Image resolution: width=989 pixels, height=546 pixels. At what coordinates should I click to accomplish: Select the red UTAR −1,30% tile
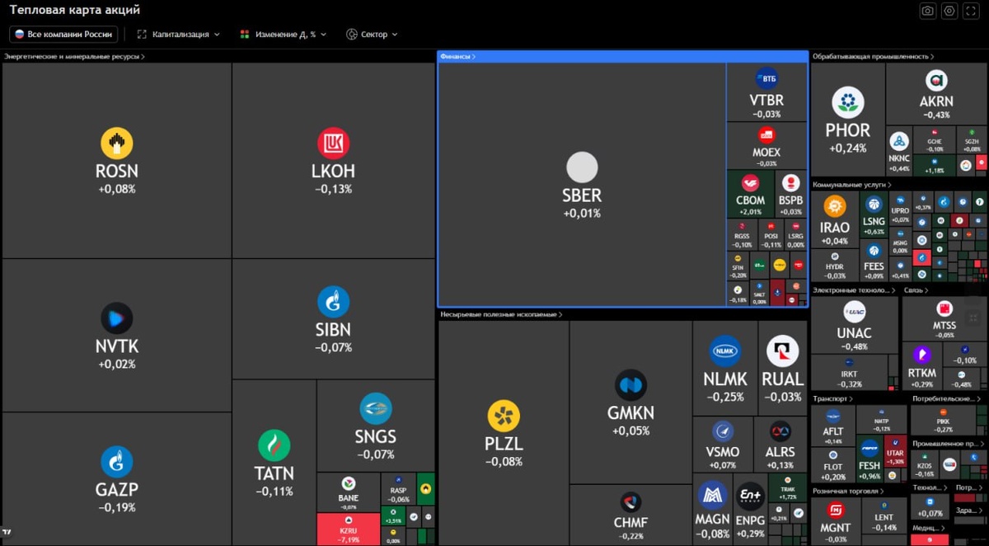(x=895, y=450)
